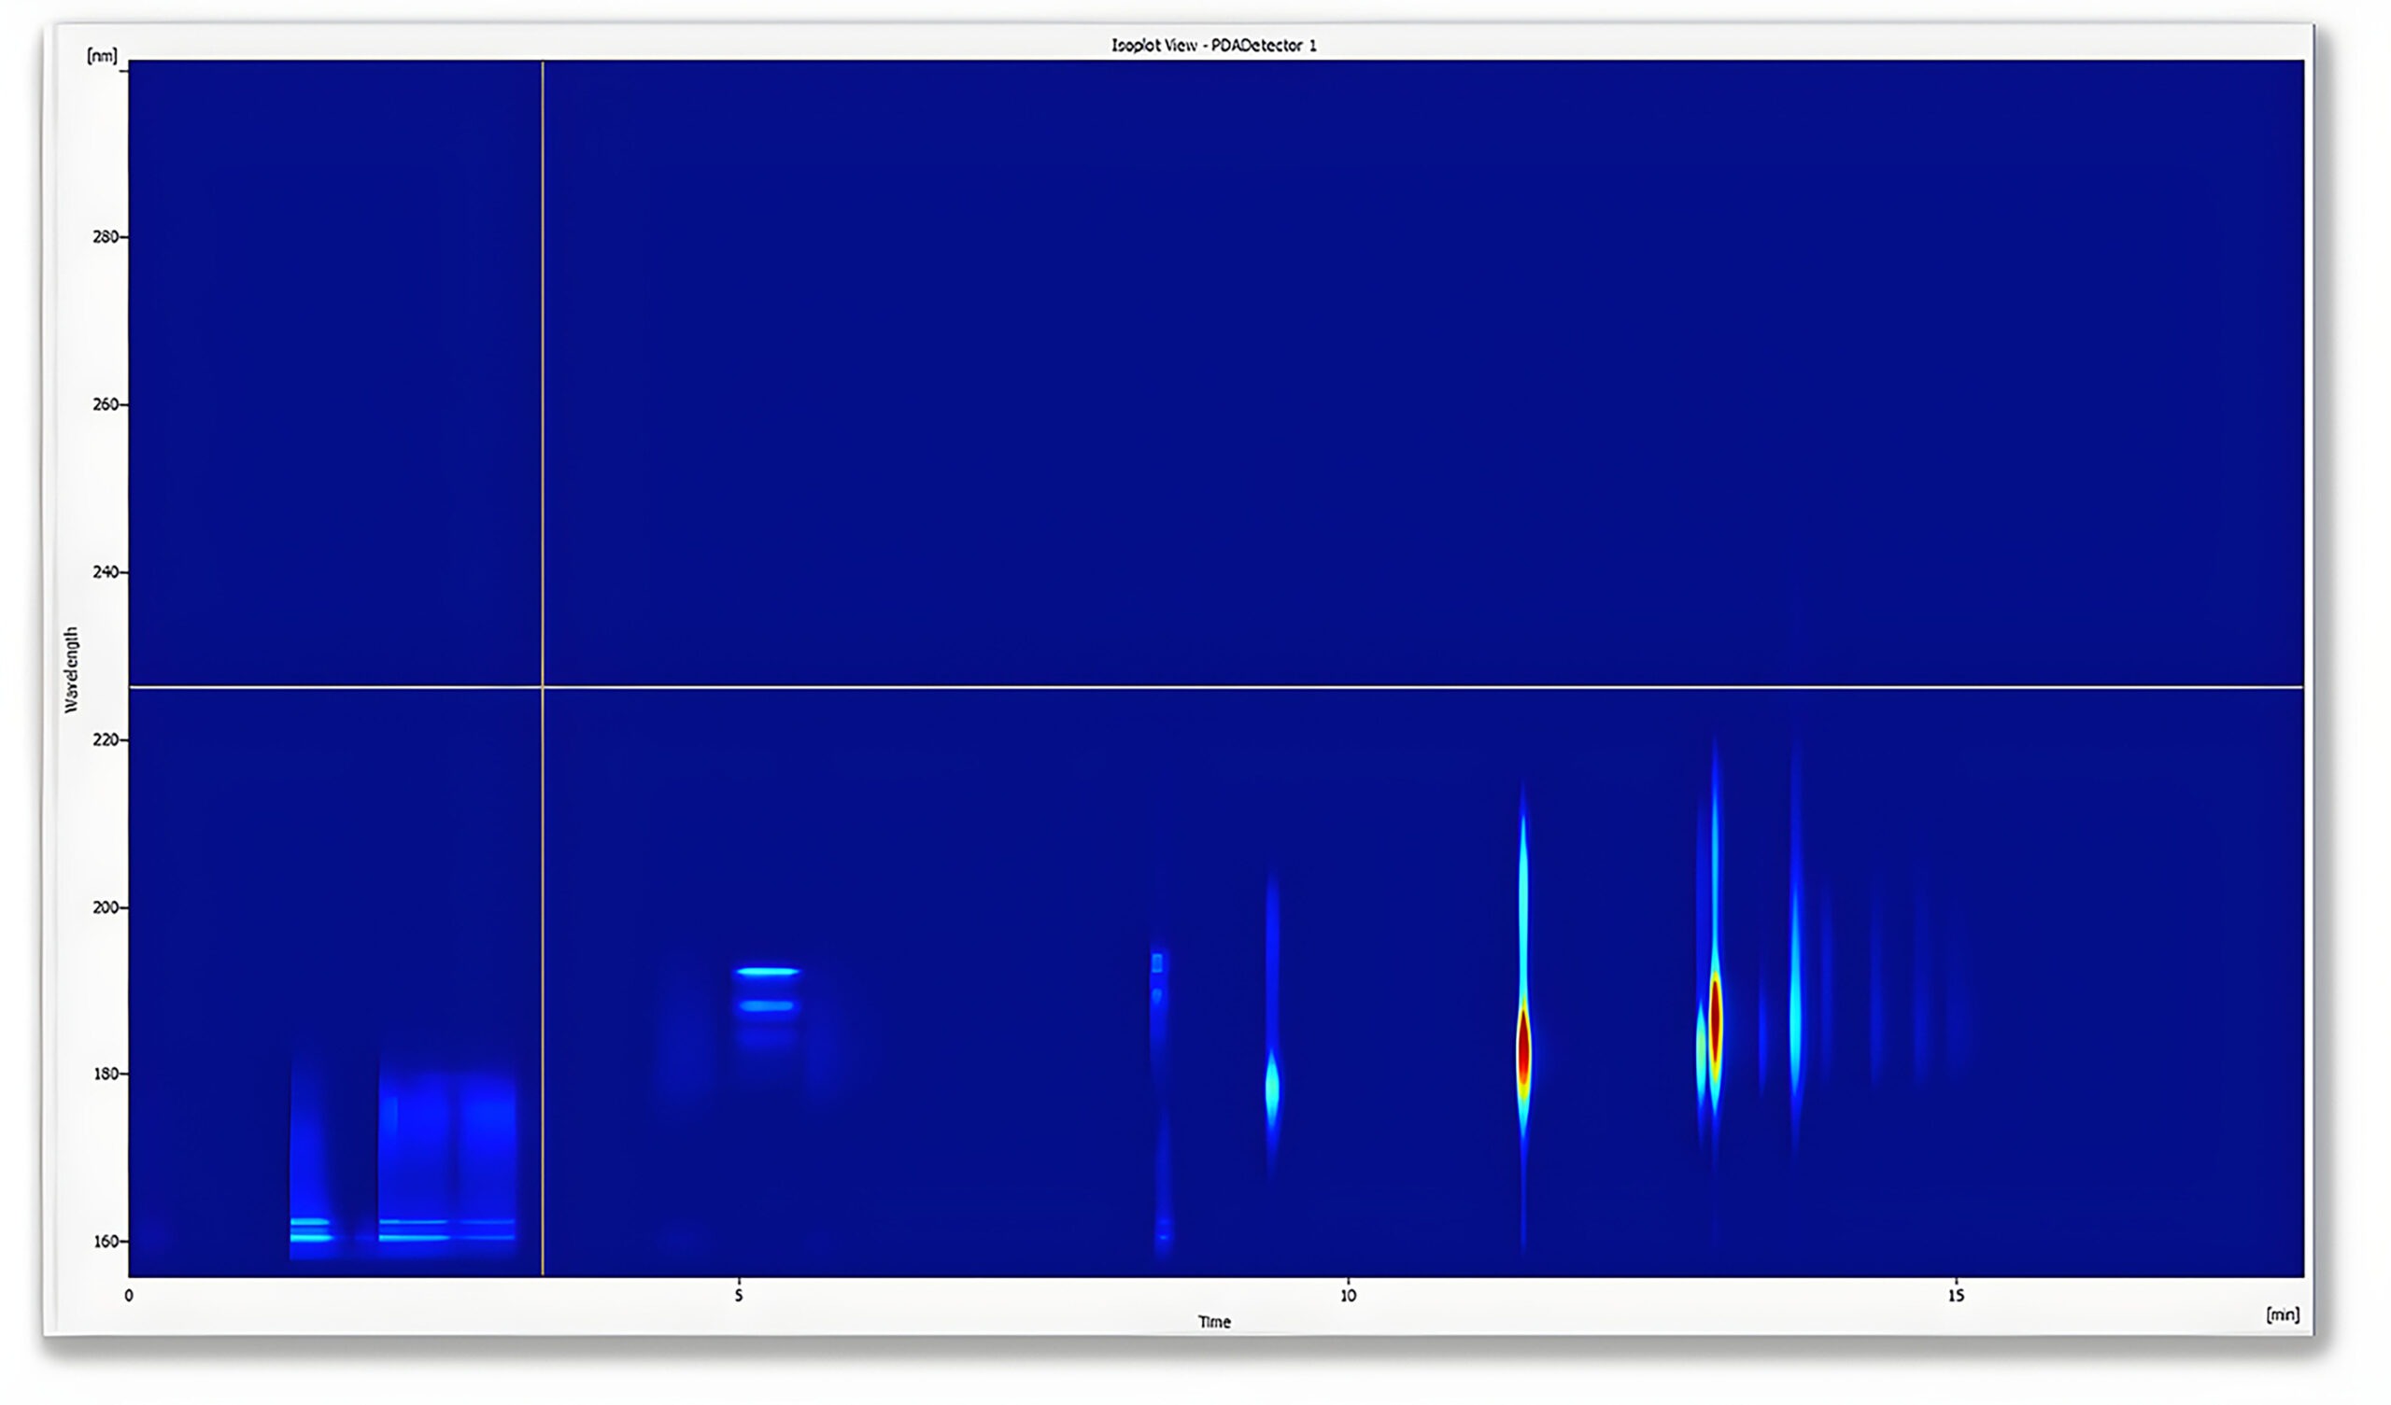
Task: Click the upper cyan band near 5 minutes
Action: [768, 972]
